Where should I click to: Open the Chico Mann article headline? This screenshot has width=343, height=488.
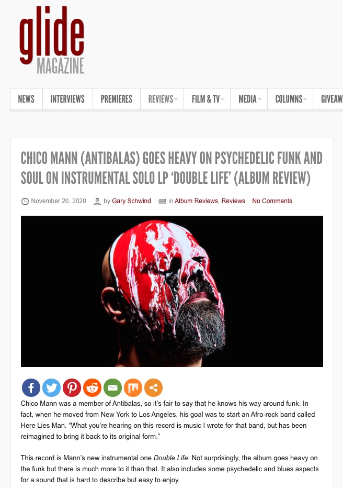[x=171, y=168]
